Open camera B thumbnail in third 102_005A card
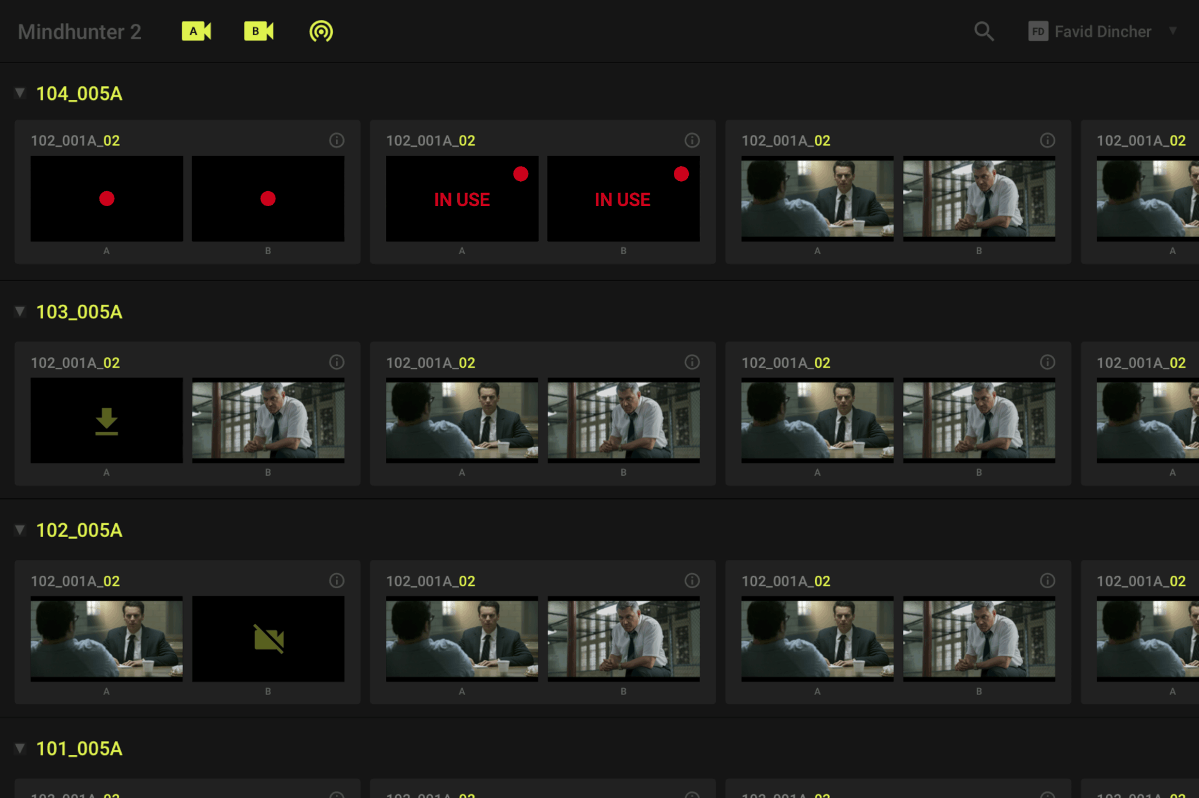Screen dimensions: 1199x798 [x=979, y=639]
